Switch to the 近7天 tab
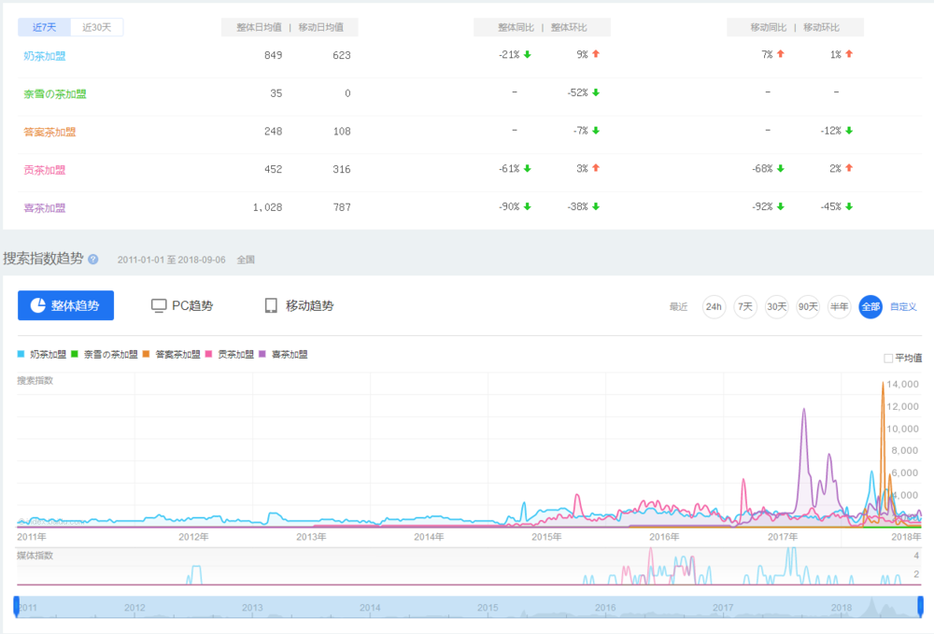Image resolution: width=934 pixels, height=634 pixels. click(x=44, y=27)
